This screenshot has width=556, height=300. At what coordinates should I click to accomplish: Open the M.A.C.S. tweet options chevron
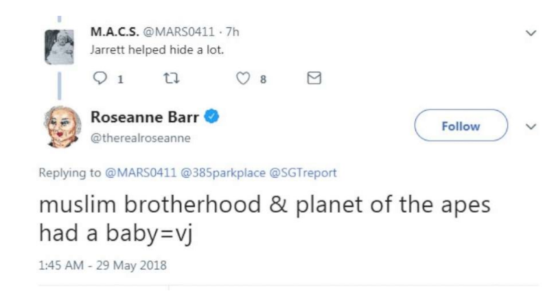pos(529,32)
